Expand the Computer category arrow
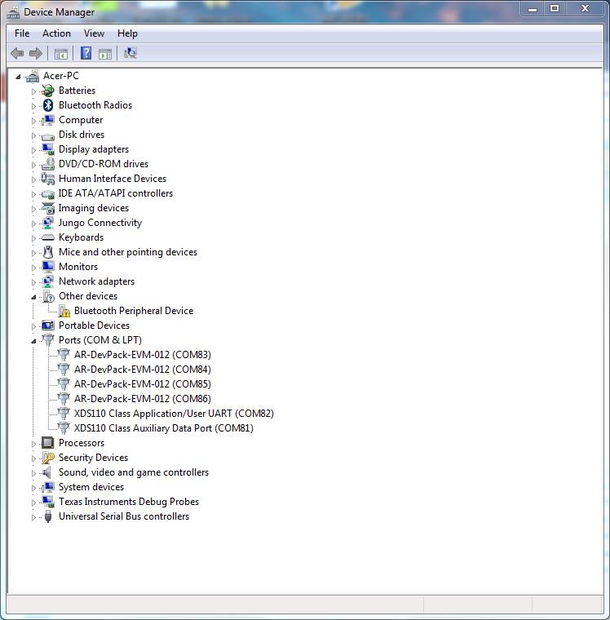 point(33,121)
